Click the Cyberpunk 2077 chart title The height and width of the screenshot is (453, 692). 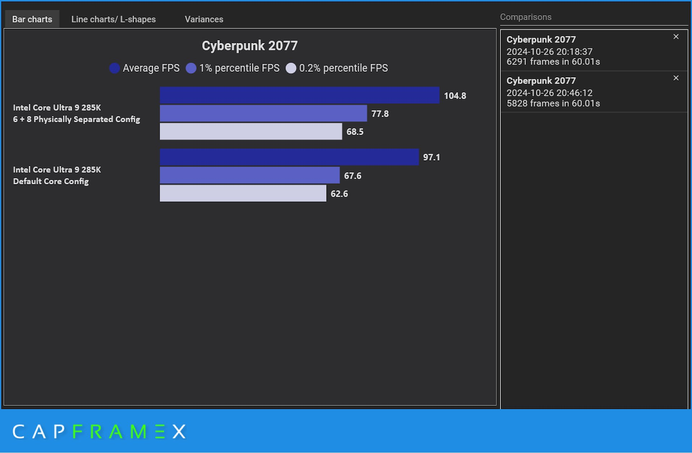(x=249, y=46)
